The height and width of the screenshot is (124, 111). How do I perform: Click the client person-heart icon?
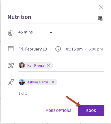11,82
